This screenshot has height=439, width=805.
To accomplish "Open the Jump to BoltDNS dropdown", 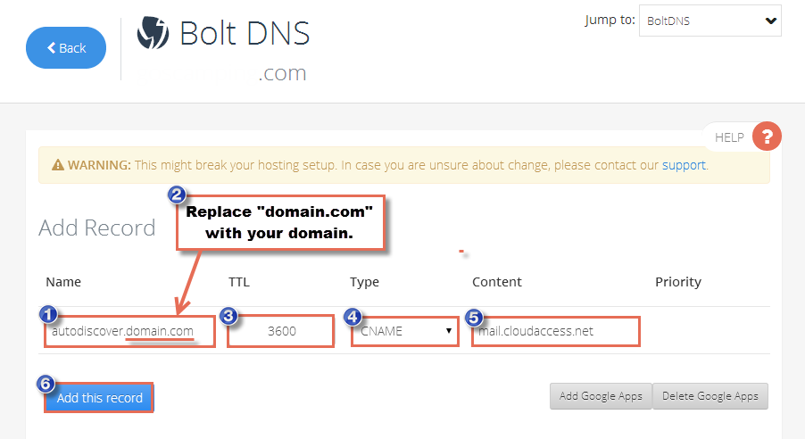I will point(710,21).
